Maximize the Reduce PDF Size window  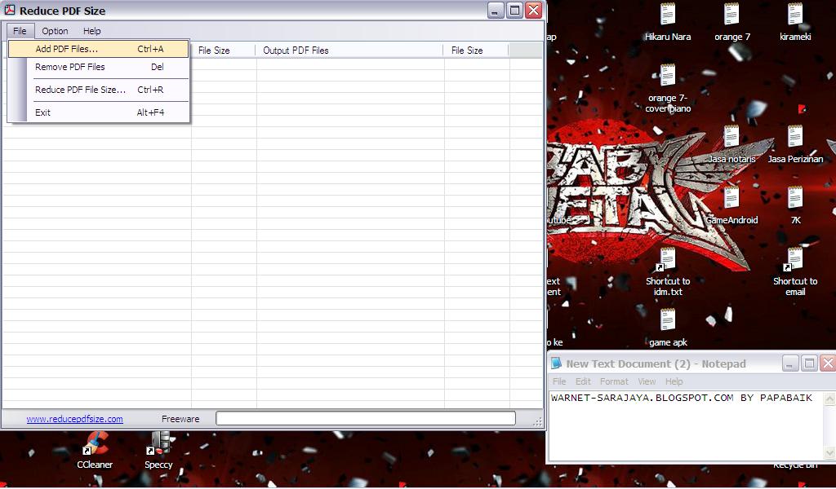click(x=514, y=10)
